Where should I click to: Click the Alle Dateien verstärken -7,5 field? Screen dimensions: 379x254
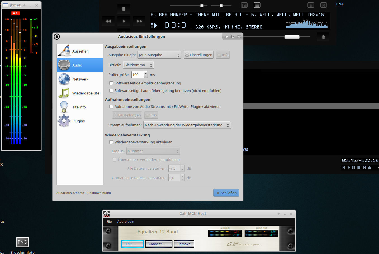click(174, 168)
